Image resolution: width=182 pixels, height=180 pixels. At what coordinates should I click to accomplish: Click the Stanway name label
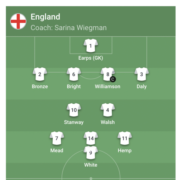click(x=74, y=122)
